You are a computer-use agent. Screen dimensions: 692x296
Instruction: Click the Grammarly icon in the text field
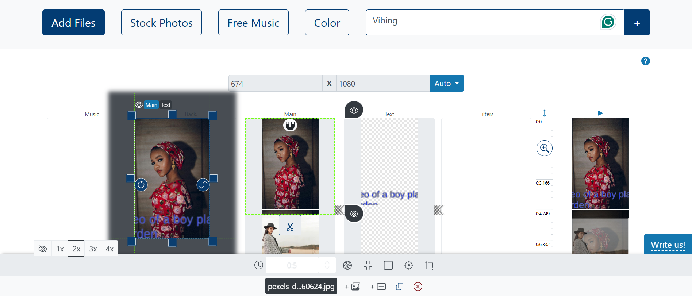coord(608,22)
